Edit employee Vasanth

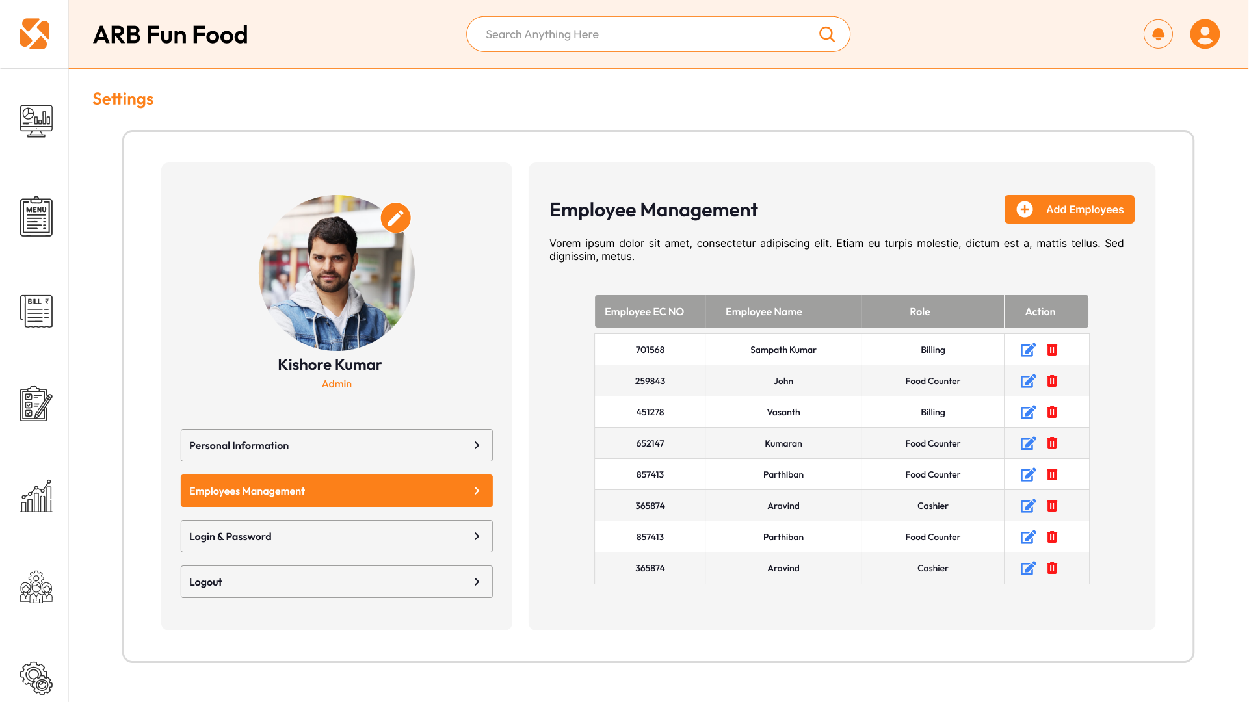[1028, 412]
